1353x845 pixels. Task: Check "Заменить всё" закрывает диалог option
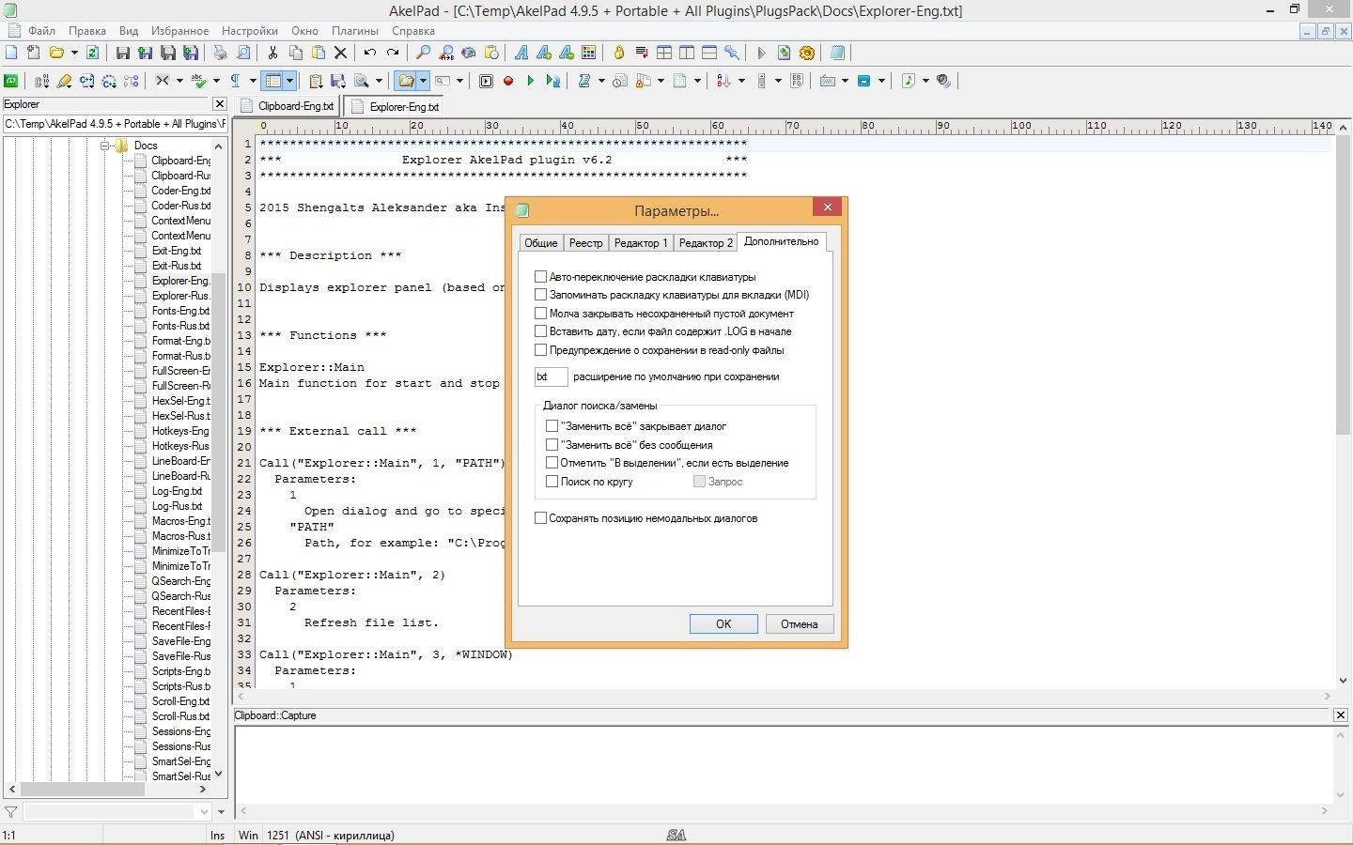pyautogui.click(x=552, y=426)
